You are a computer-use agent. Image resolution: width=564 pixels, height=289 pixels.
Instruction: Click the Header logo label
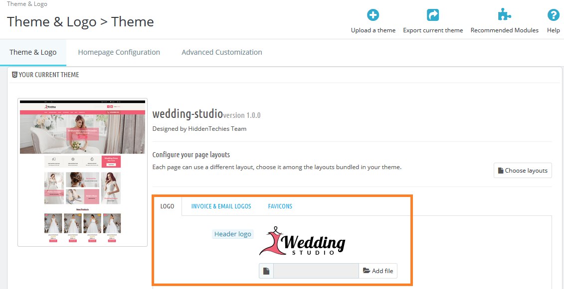tap(232, 234)
